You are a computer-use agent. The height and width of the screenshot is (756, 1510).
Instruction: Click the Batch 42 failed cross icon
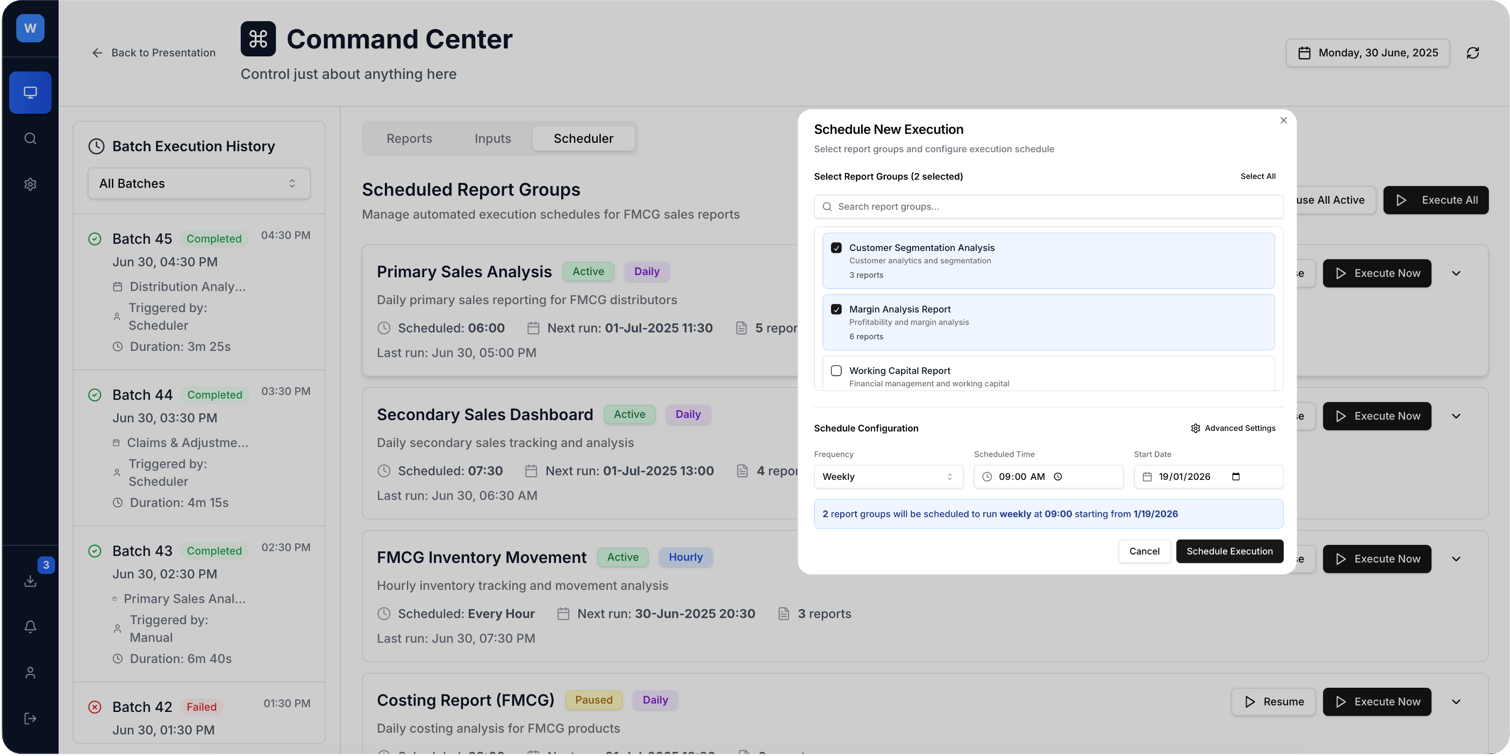click(95, 707)
